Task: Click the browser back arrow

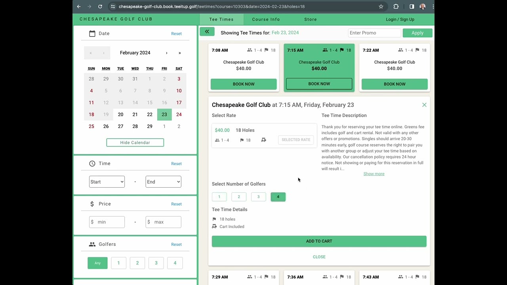Action: 79,6
